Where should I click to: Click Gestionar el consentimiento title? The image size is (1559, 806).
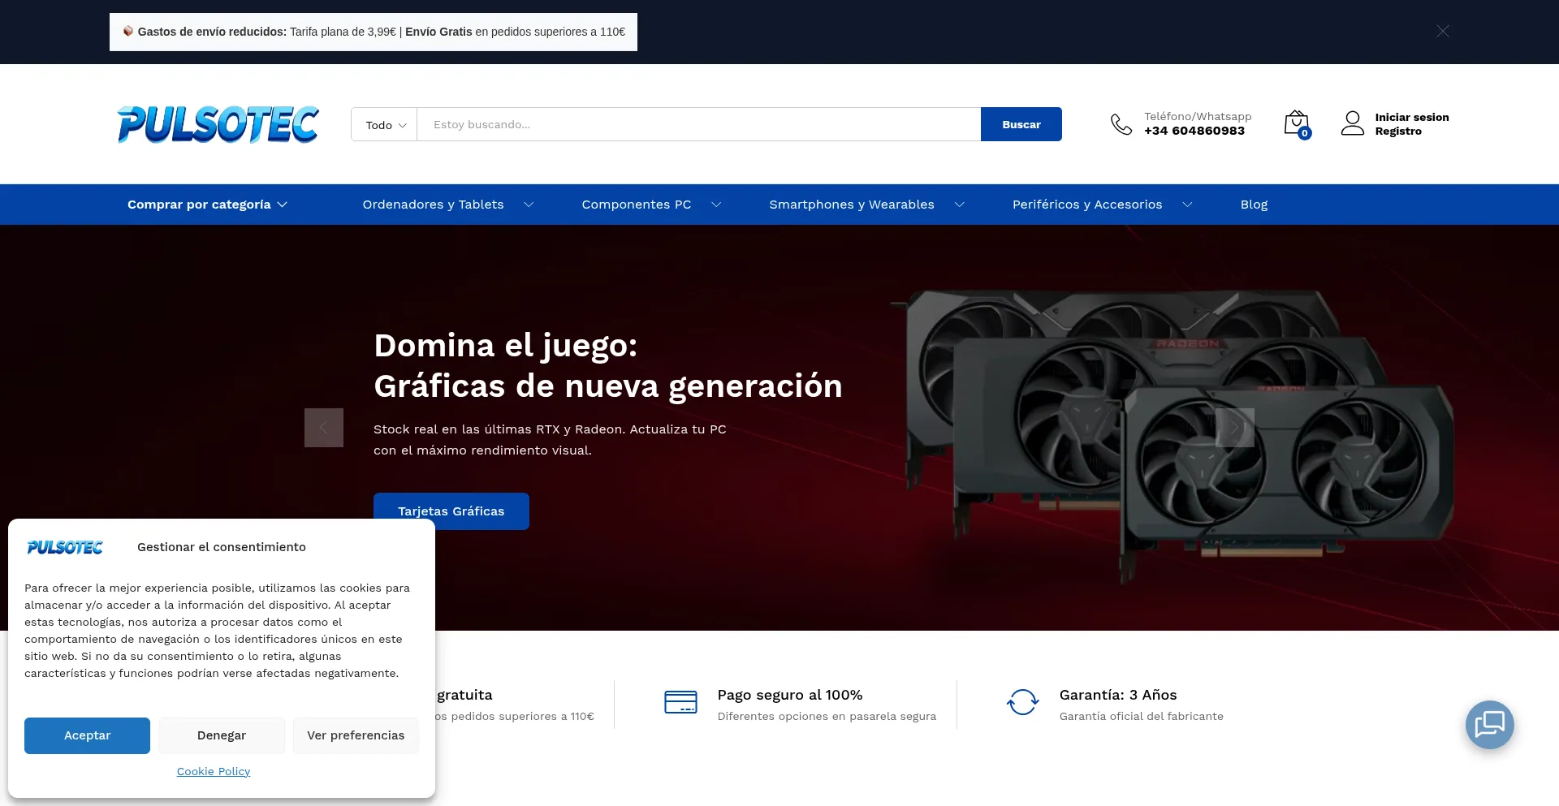(x=222, y=547)
